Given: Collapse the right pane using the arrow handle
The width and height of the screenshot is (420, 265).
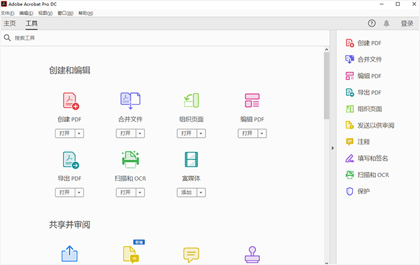Looking at the screenshot, I should tap(333, 148).
